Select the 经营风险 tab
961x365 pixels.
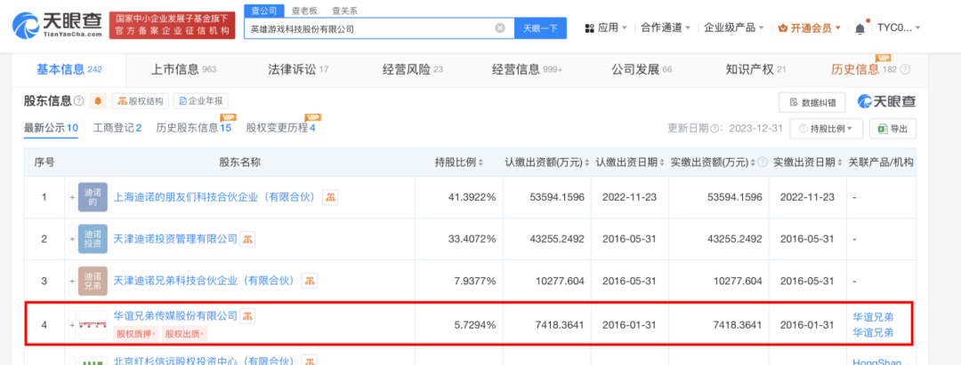(x=413, y=69)
